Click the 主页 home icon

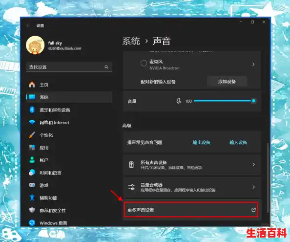[32, 85]
